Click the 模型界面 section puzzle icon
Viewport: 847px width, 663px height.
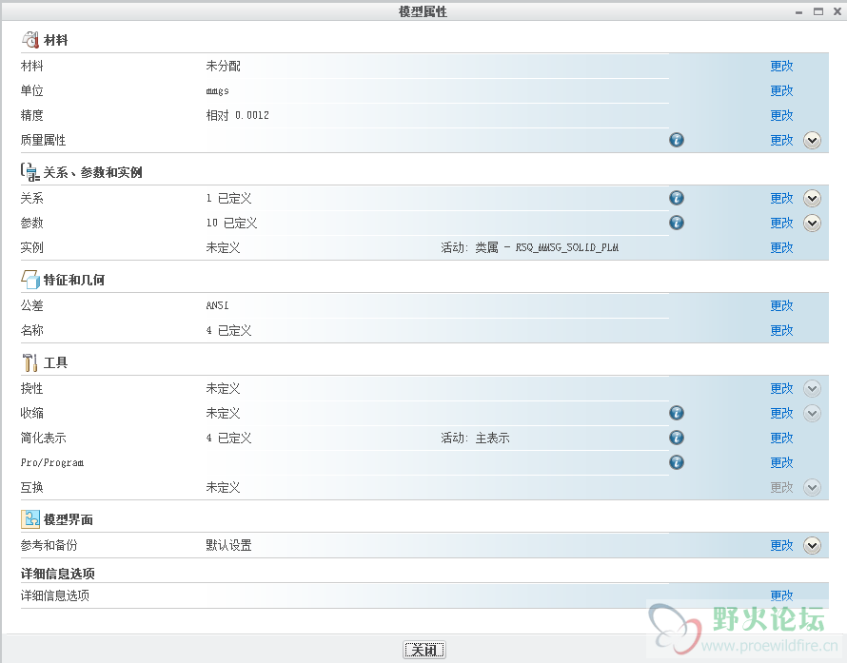[x=30, y=518]
